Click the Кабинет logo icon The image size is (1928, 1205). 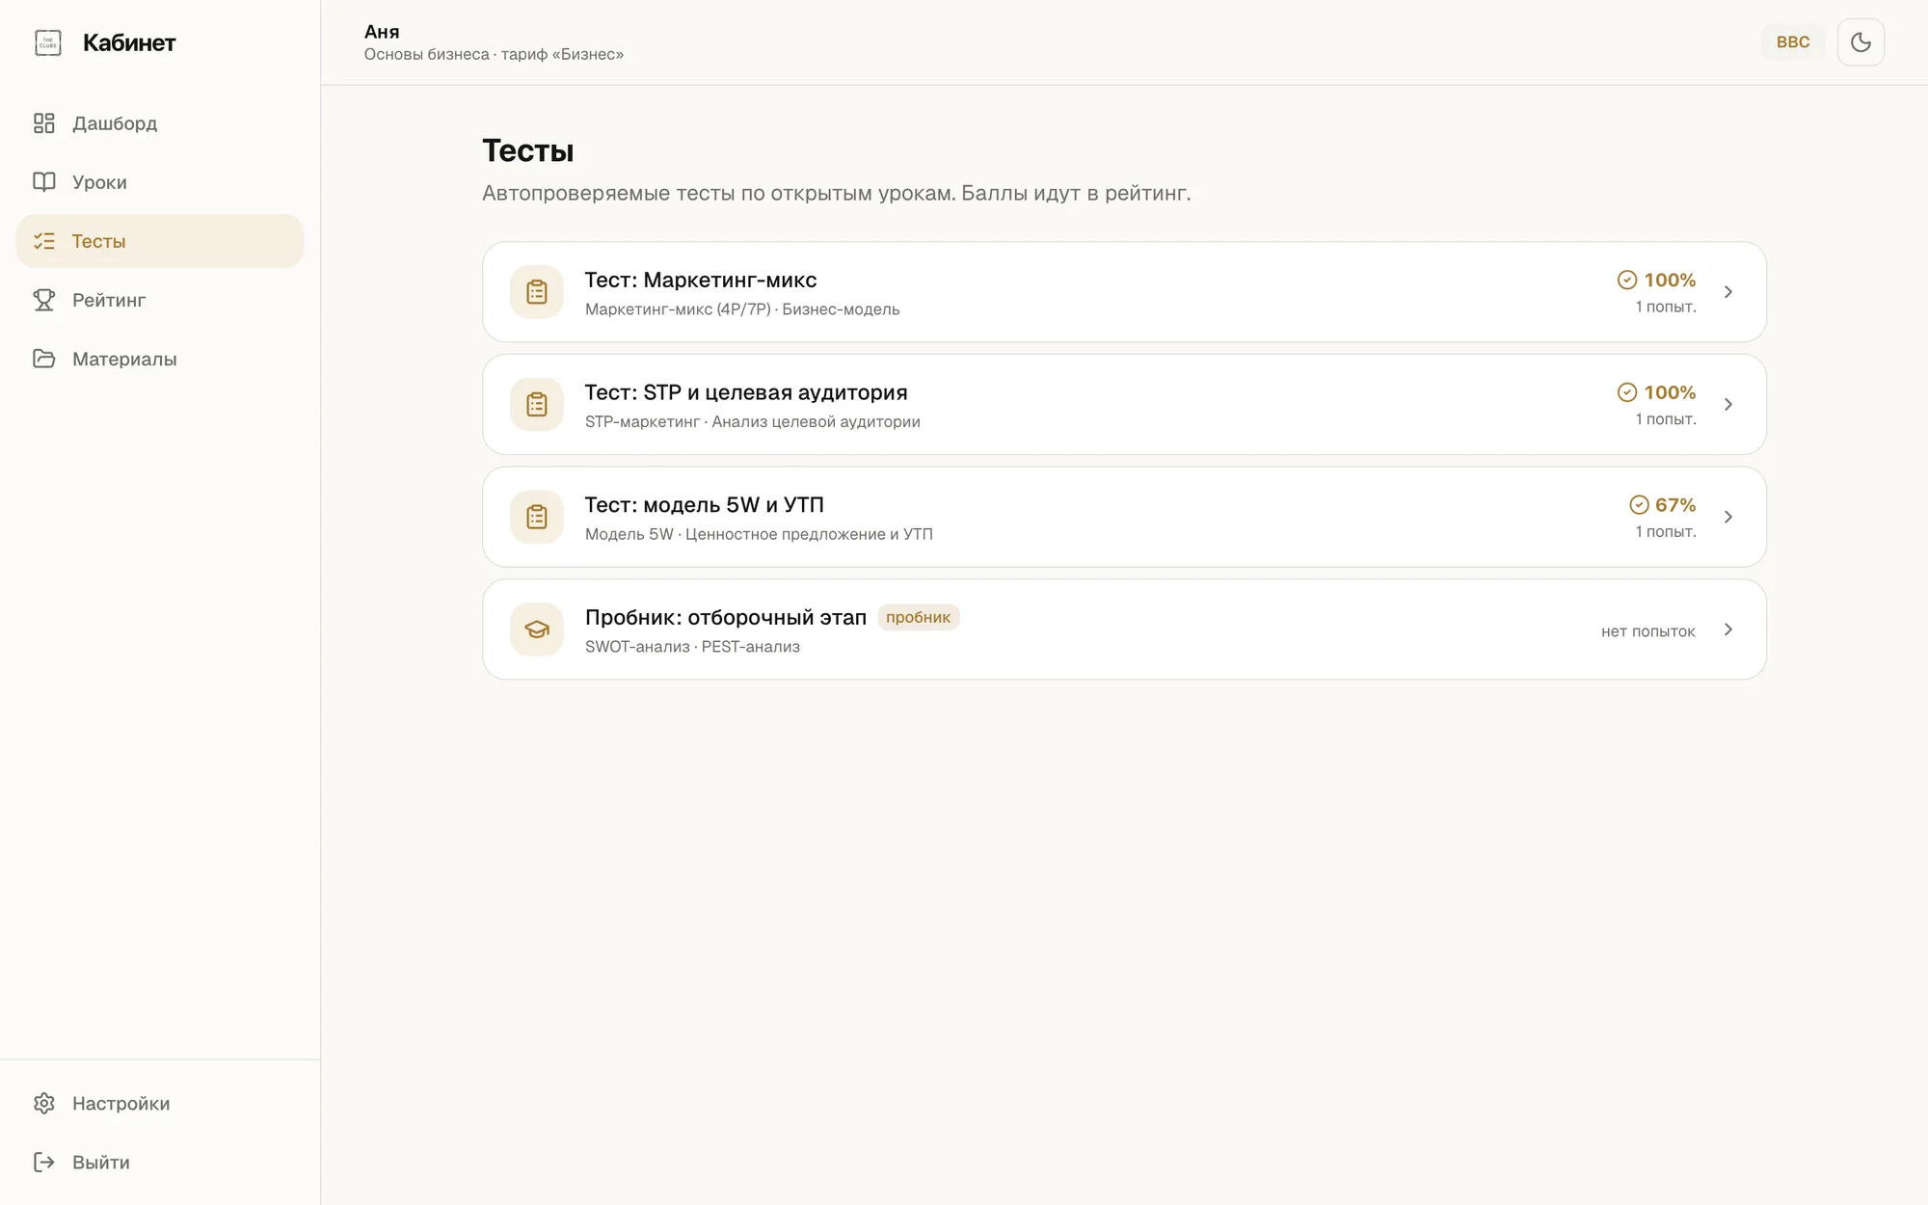point(48,42)
